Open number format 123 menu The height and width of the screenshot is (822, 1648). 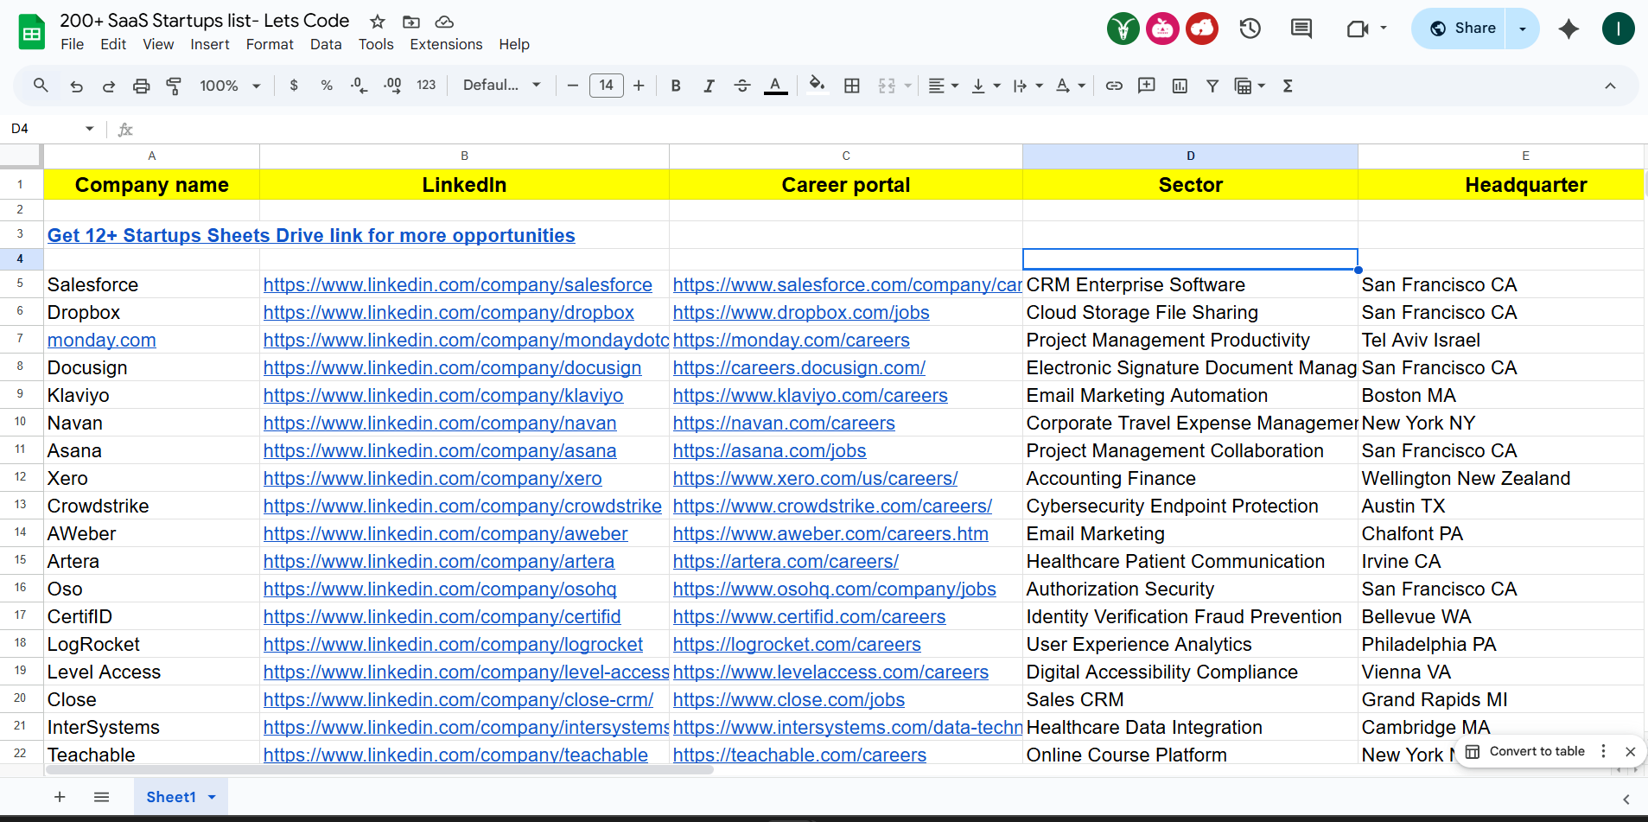[426, 86]
